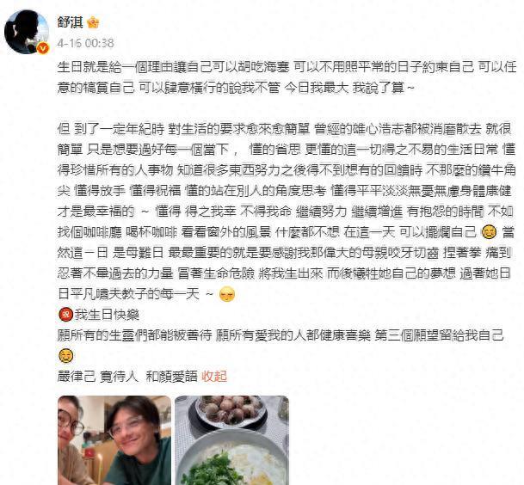Click the orange verified V badge
The width and height of the screenshot is (524, 485).
[43, 48]
